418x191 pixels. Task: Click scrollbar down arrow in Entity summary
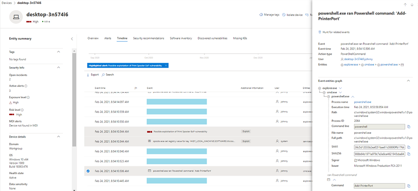pyautogui.click(x=74, y=190)
